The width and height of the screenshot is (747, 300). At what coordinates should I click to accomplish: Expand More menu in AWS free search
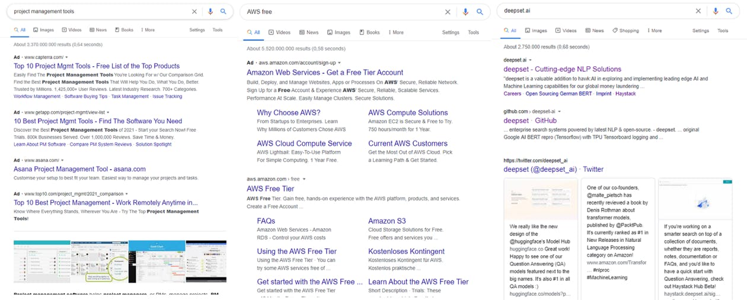pos(396,33)
